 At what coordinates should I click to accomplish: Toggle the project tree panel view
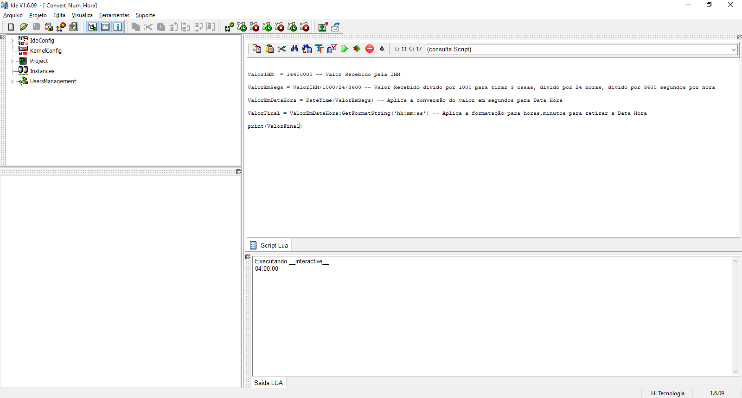(x=93, y=27)
